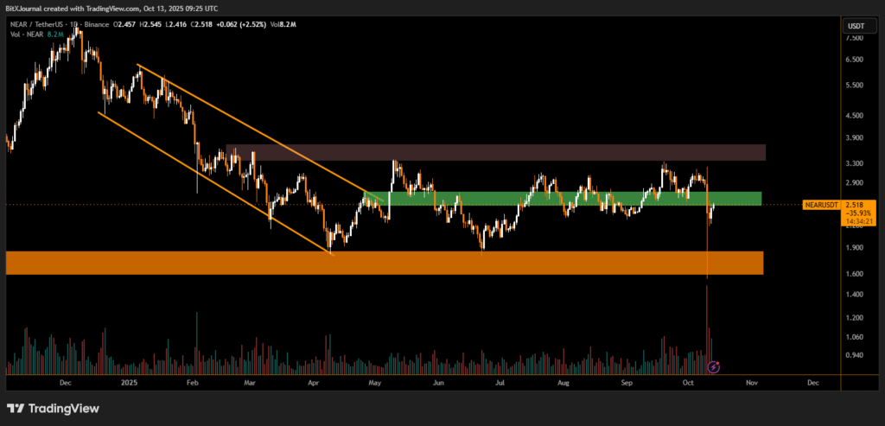Click the 7.500 level on price axis
This screenshot has width=885, height=426.
click(855, 38)
